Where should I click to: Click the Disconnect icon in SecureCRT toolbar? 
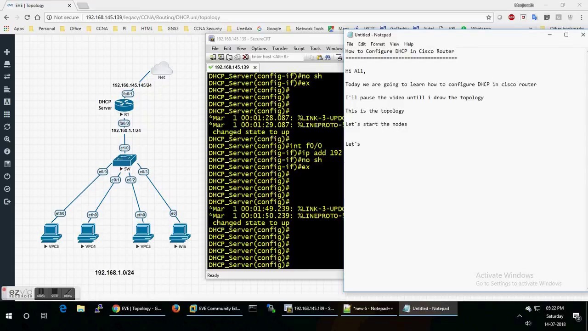point(245,57)
